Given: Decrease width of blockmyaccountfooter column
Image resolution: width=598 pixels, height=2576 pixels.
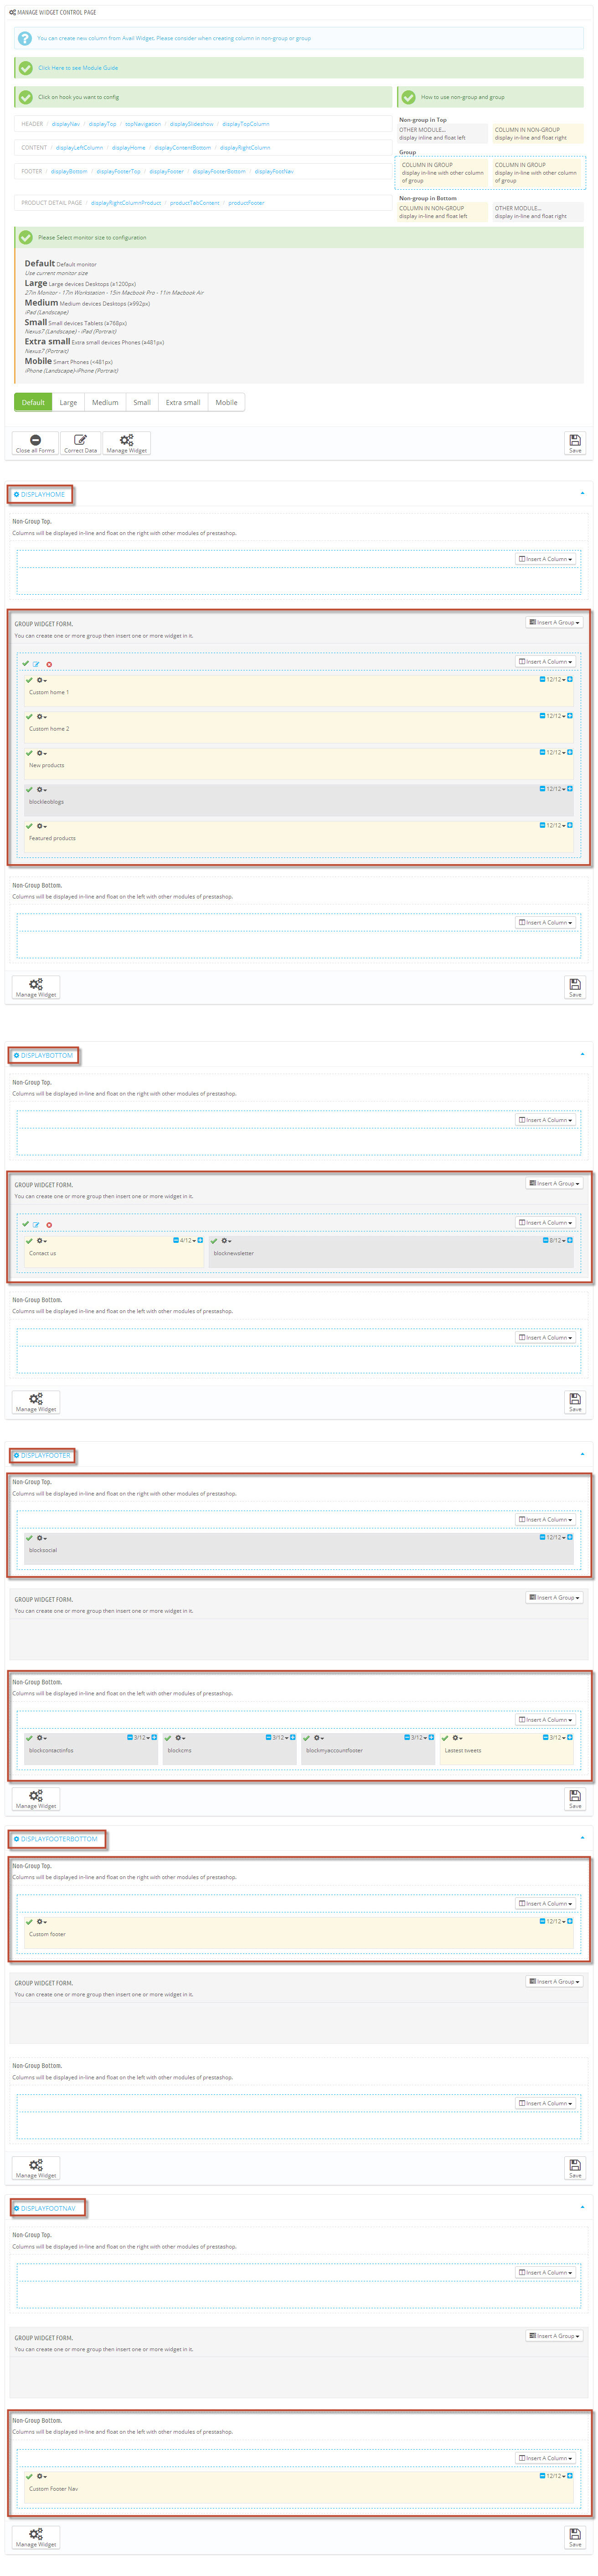Looking at the screenshot, I should 406,1737.
